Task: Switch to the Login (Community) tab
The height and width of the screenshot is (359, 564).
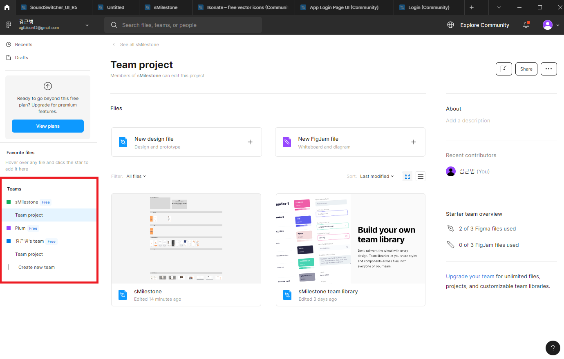Action: [429, 7]
